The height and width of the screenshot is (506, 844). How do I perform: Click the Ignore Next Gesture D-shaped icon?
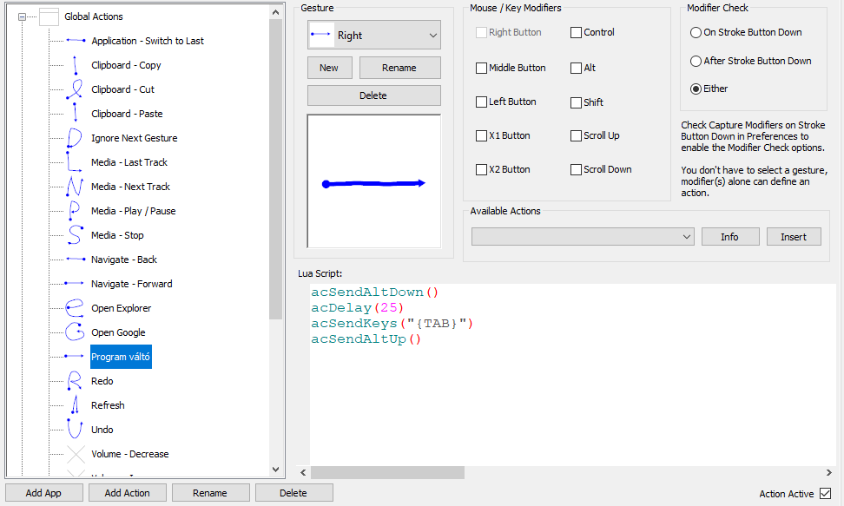76,138
